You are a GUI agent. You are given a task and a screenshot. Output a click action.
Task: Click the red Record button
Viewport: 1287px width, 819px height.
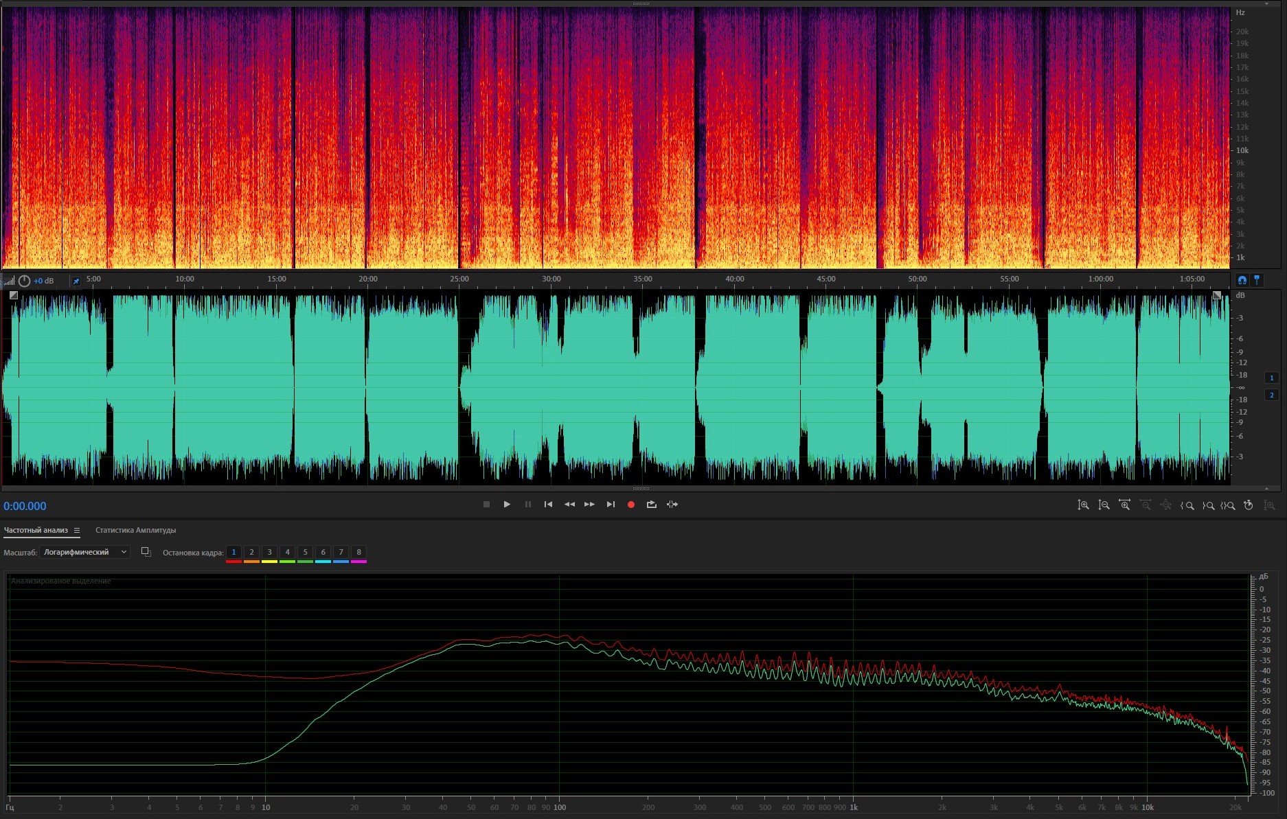click(630, 505)
